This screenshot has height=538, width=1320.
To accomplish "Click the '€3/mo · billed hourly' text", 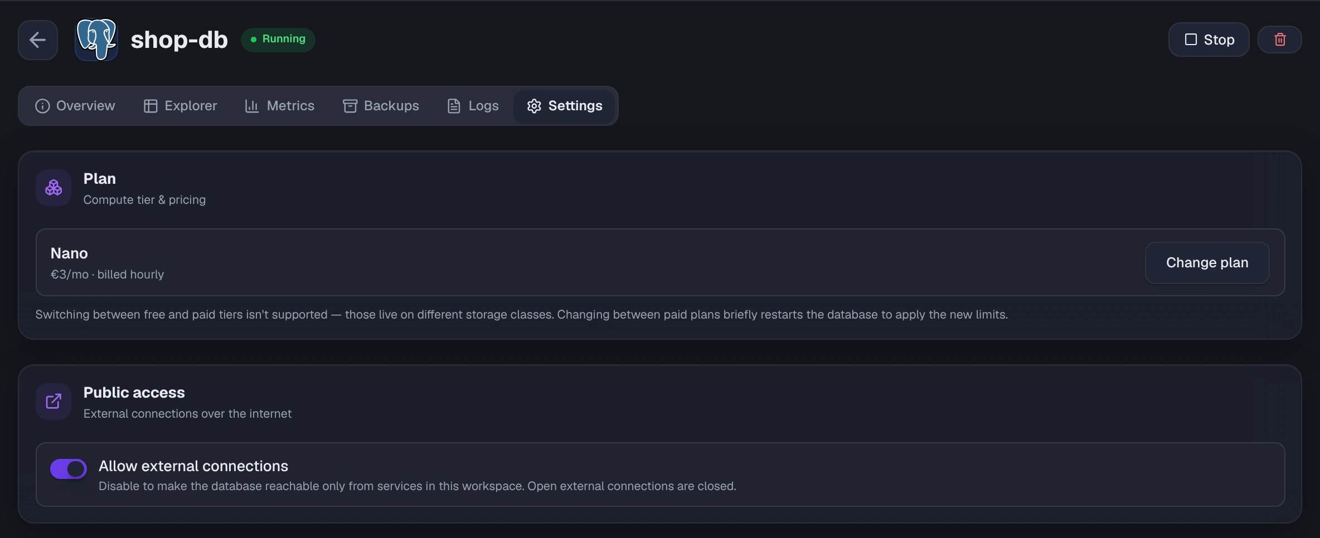I will pyautogui.click(x=107, y=275).
